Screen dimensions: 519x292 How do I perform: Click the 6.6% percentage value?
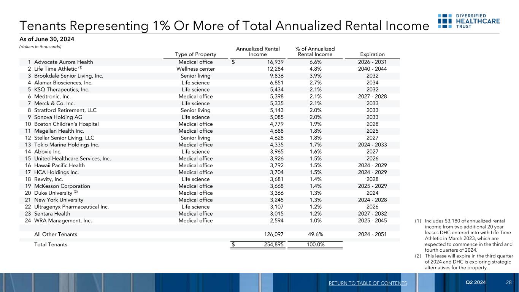point(315,62)
